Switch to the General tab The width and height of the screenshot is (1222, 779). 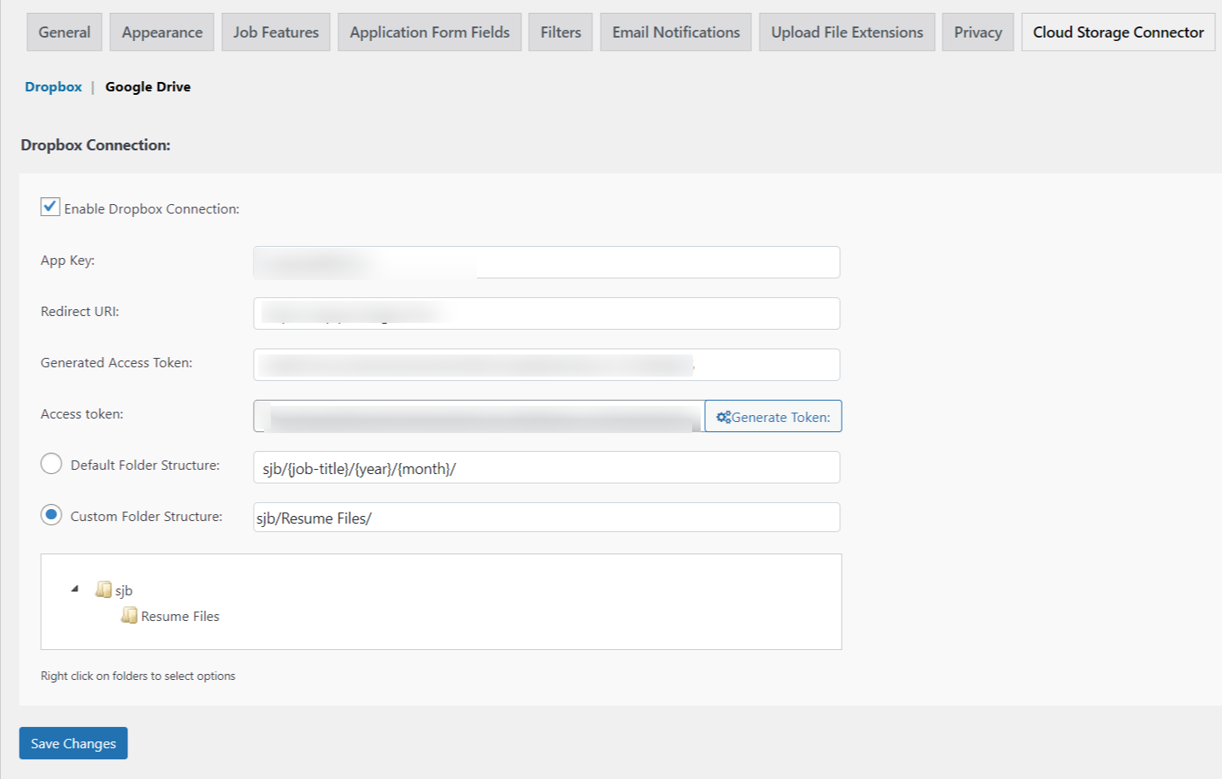click(64, 32)
